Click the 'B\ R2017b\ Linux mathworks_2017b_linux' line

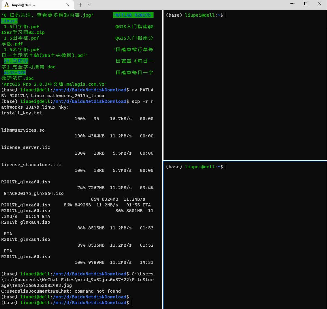pos(53,96)
